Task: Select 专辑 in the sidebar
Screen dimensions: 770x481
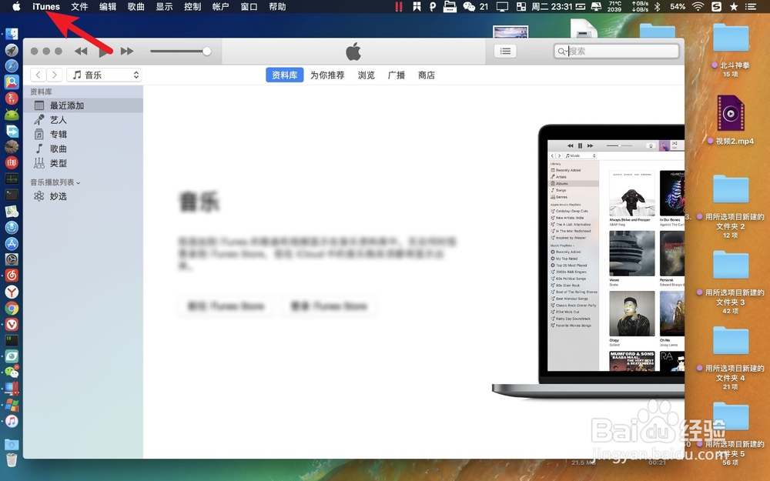Action: 83,134
